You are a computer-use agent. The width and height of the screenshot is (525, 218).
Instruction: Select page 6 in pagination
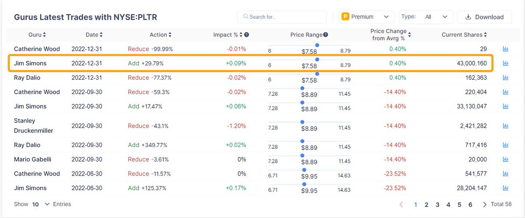[470, 204]
